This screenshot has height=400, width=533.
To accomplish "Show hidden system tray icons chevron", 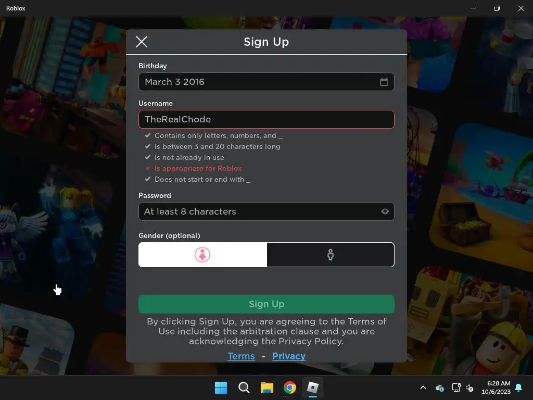I will (x=423, y=387).
